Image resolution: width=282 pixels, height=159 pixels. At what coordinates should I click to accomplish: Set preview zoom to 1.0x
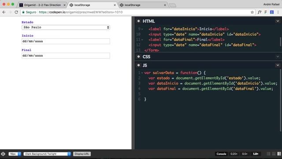point(256,154)
